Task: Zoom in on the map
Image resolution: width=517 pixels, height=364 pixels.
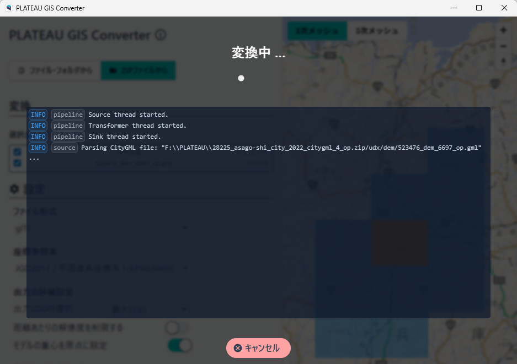Action: [x=503, y=30]
